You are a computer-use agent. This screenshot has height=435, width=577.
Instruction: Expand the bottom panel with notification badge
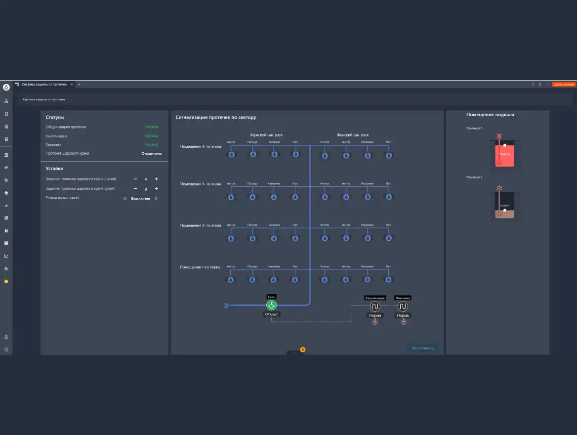tap(295, 351)
